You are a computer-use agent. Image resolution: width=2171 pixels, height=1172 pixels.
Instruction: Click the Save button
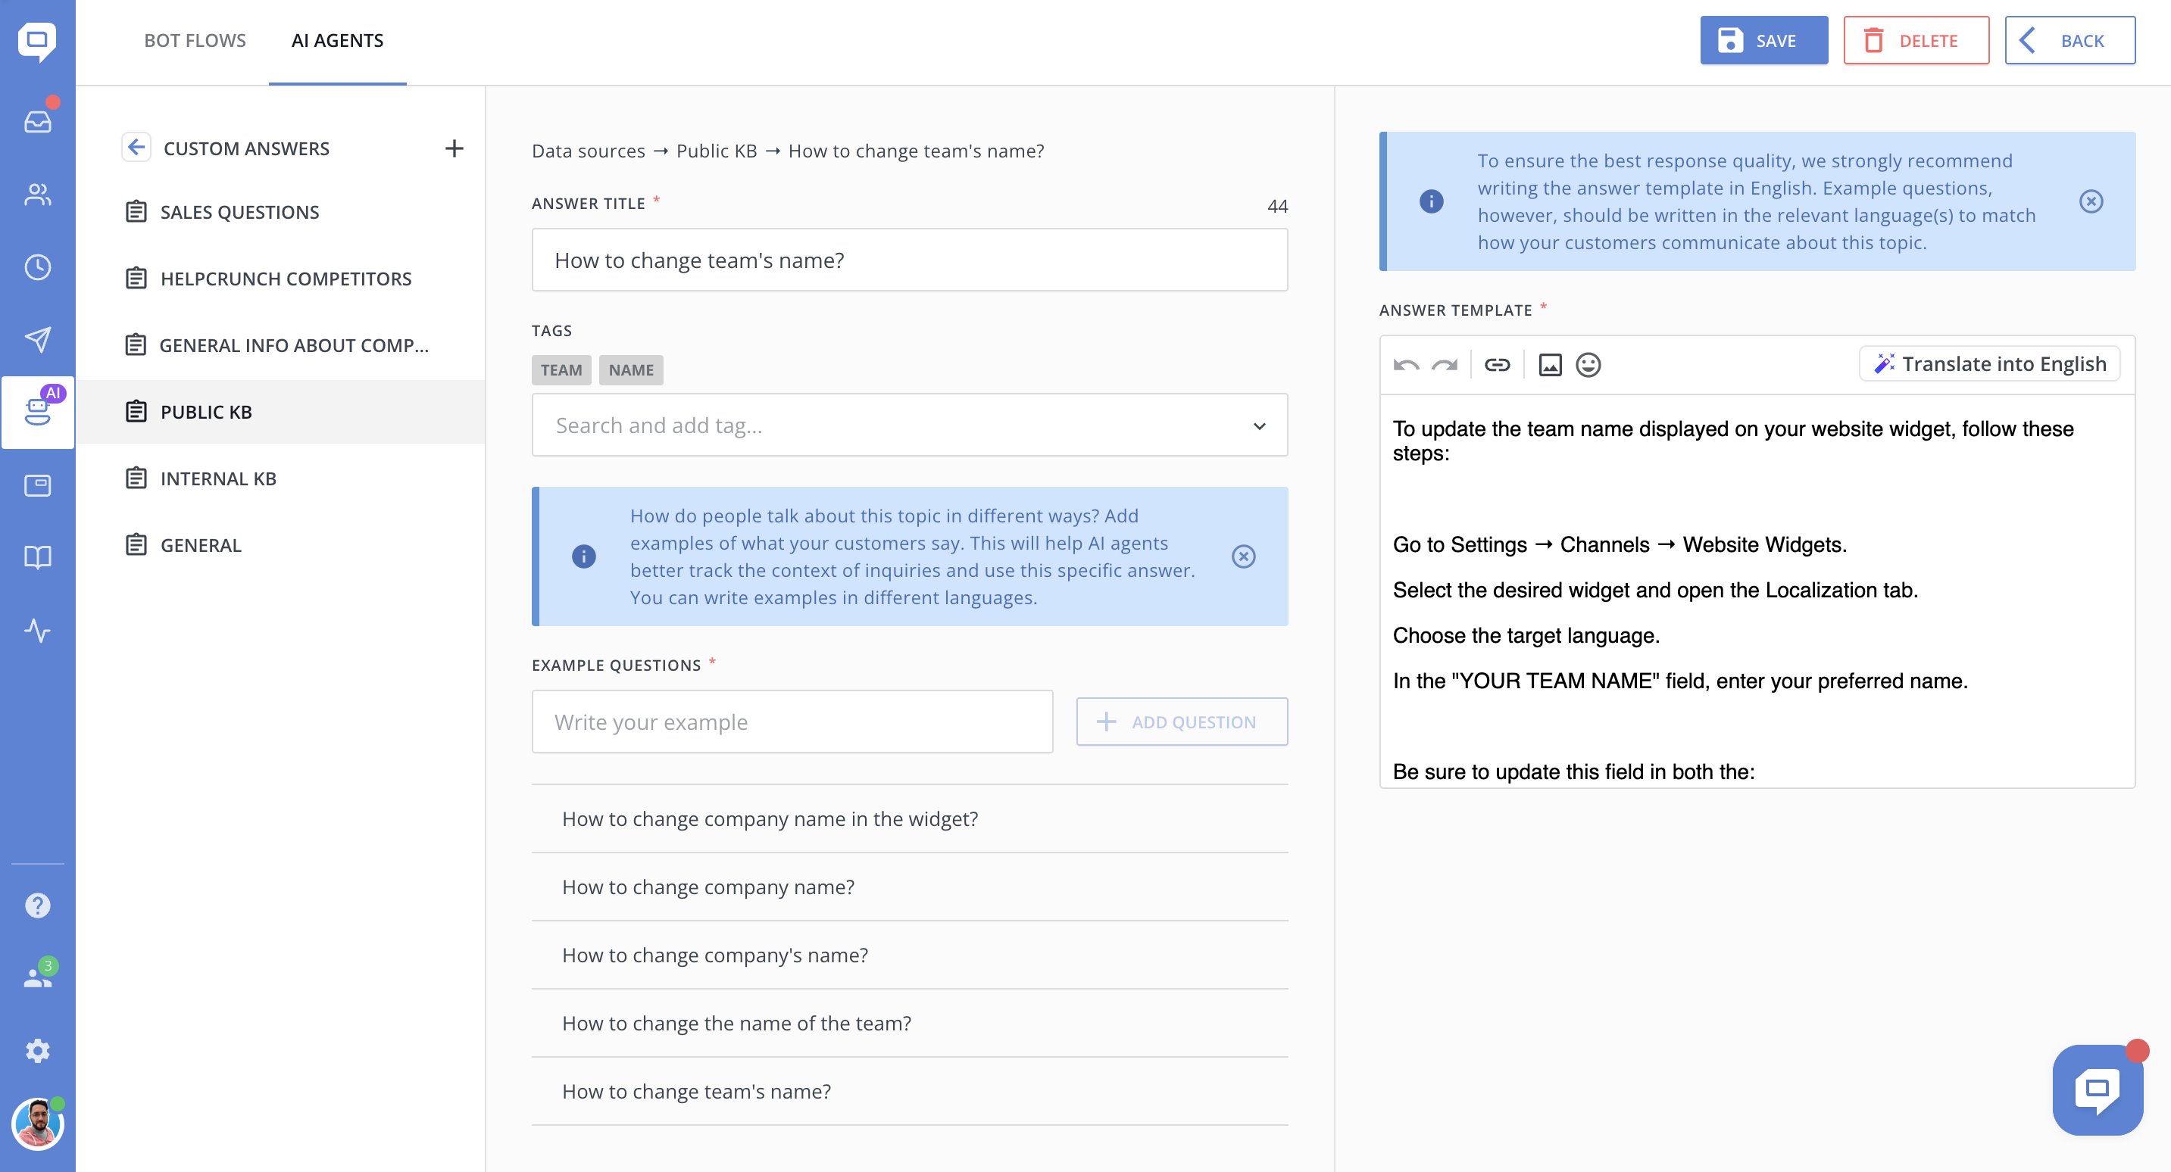pyautogui.click(x=1763, y=40)
